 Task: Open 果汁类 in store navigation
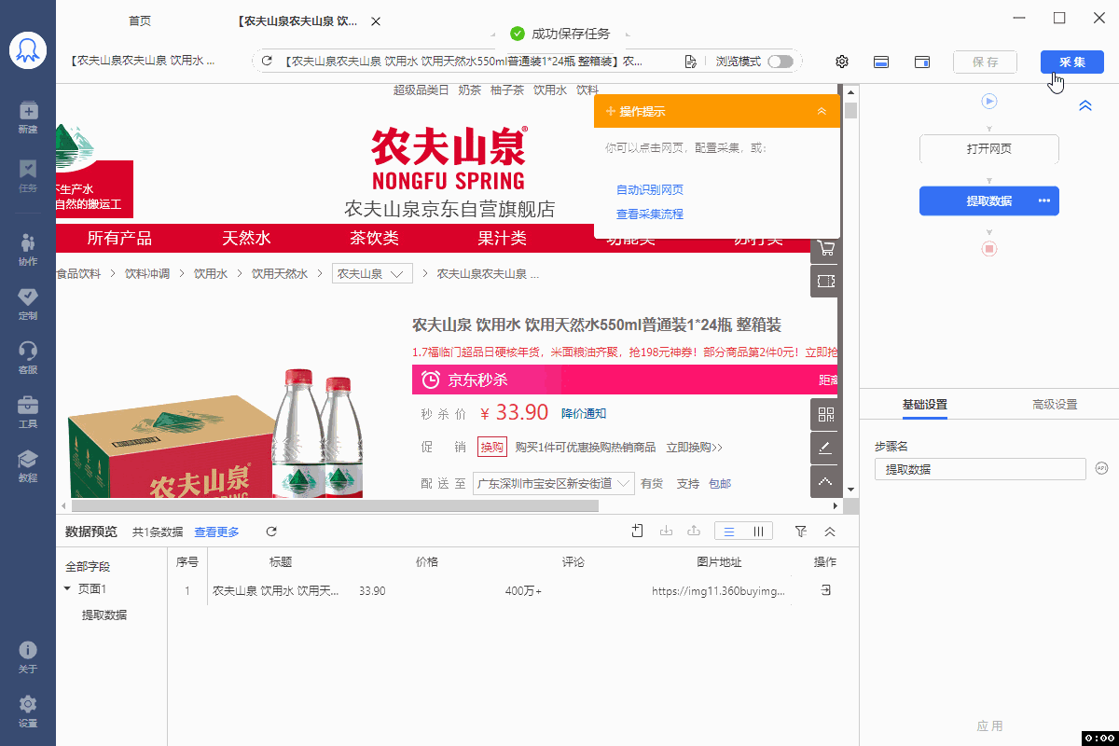502,238
